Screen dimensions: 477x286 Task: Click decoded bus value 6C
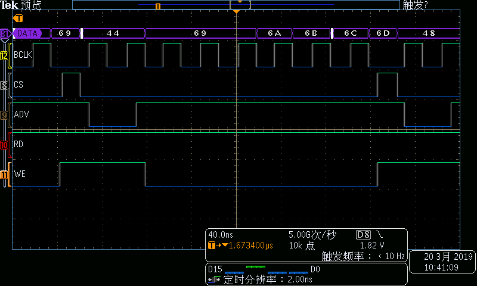[351, 33]
